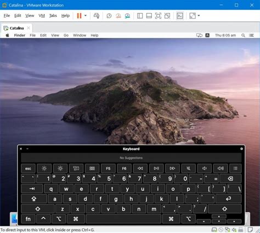Open Spotlight search magnifier icon

click(243, 35)
